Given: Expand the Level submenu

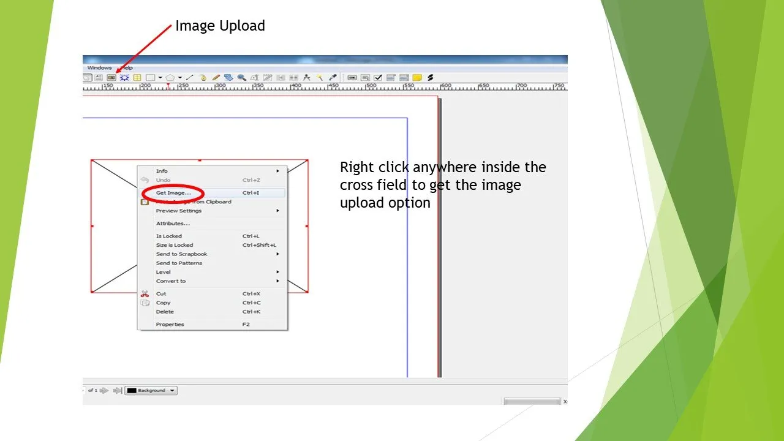Looking at the screenshot, I should point(211,272).
